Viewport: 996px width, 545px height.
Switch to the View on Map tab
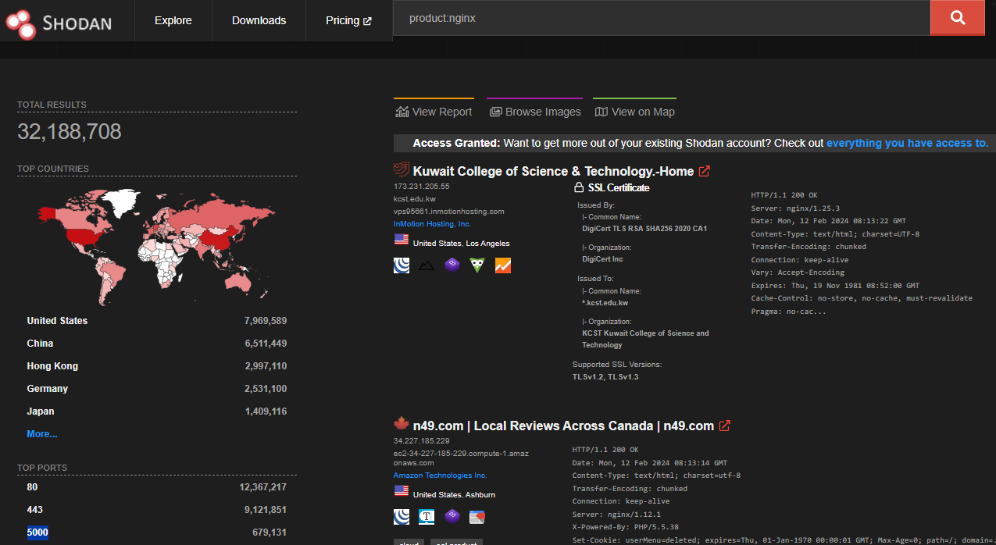pos(634,112)
